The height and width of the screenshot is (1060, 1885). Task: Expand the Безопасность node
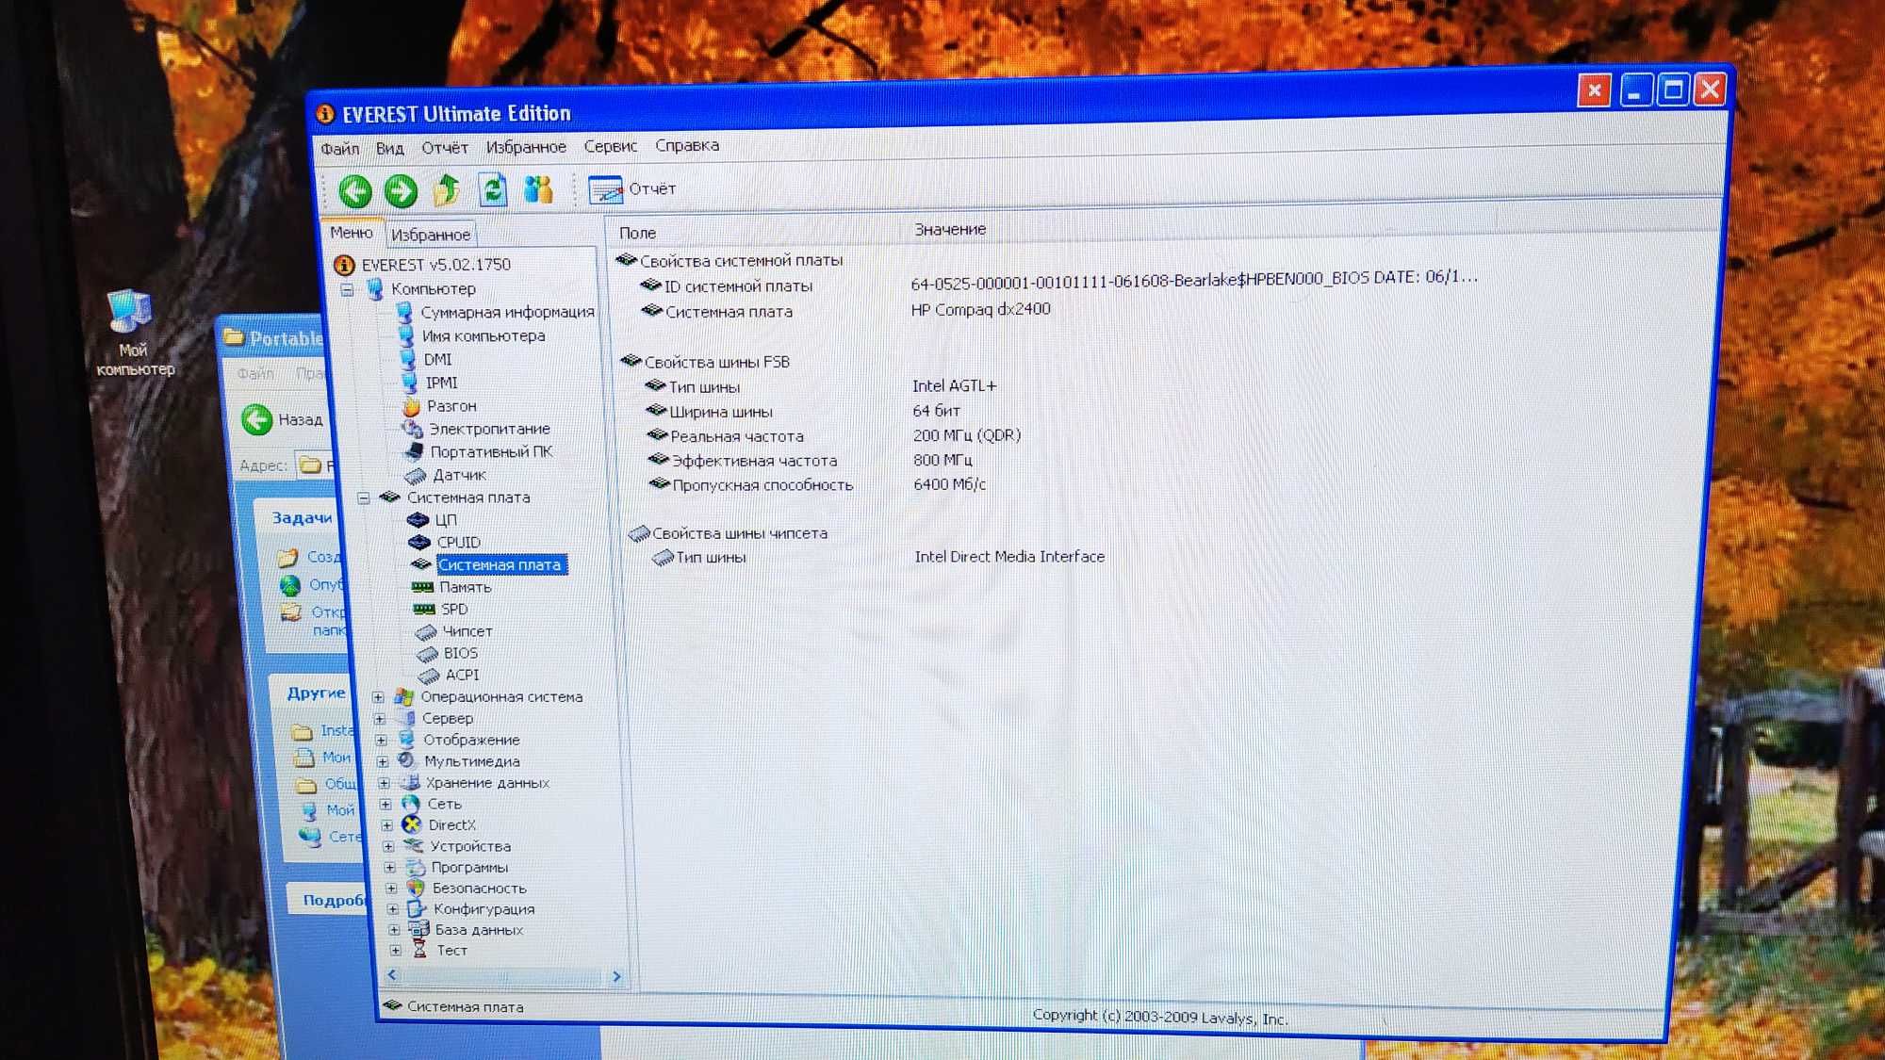(x=391, y=888)
